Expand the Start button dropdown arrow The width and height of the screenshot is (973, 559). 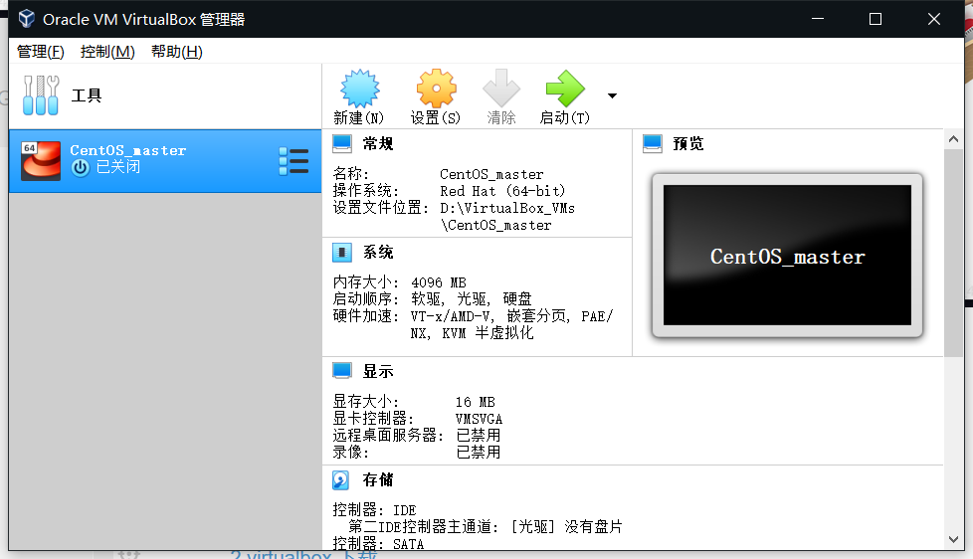[612, 95]
